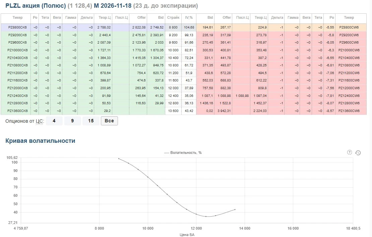Click the volatility curve point at strike 12 400
Image resolution: width=372 pixels, height=237 pixels.
206,216
